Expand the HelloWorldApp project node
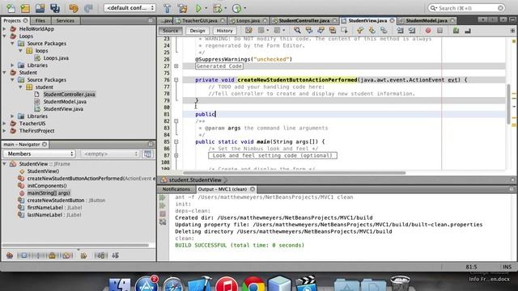 point(4,29)
